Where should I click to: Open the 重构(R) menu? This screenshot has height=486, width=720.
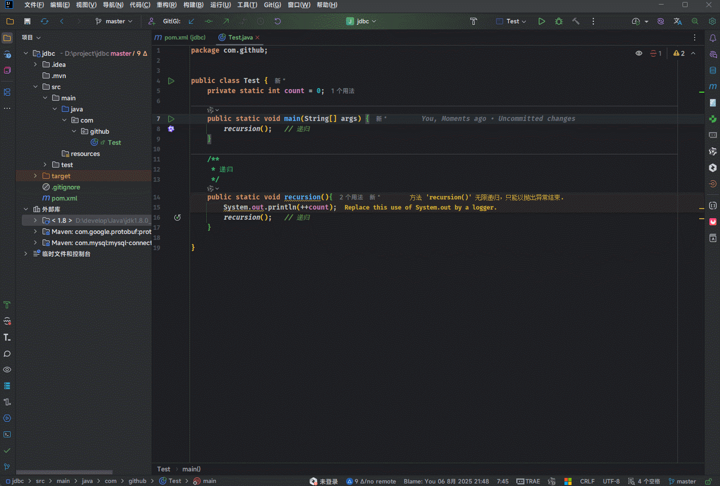coord(166,5)
